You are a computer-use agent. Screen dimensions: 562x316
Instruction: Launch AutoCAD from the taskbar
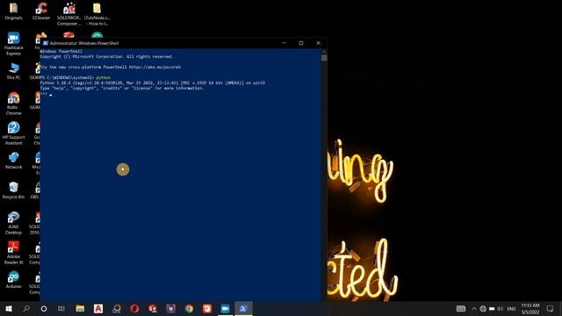pos(98,308)
